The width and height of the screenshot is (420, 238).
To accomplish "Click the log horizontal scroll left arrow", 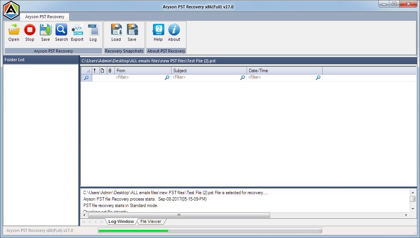I will pyautogui.click(x=84, y=215).
